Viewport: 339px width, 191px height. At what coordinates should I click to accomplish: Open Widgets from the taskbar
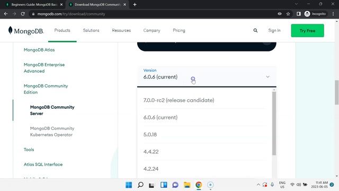pyautogui.click(x=164, y=185)
